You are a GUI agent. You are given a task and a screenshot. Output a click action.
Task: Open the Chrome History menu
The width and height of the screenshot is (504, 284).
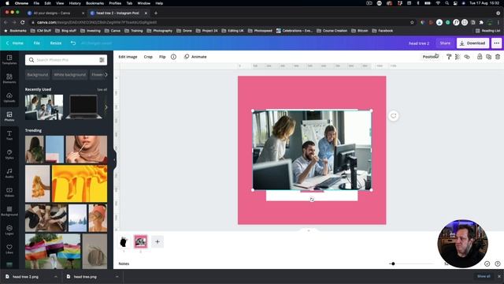[75, 3]
